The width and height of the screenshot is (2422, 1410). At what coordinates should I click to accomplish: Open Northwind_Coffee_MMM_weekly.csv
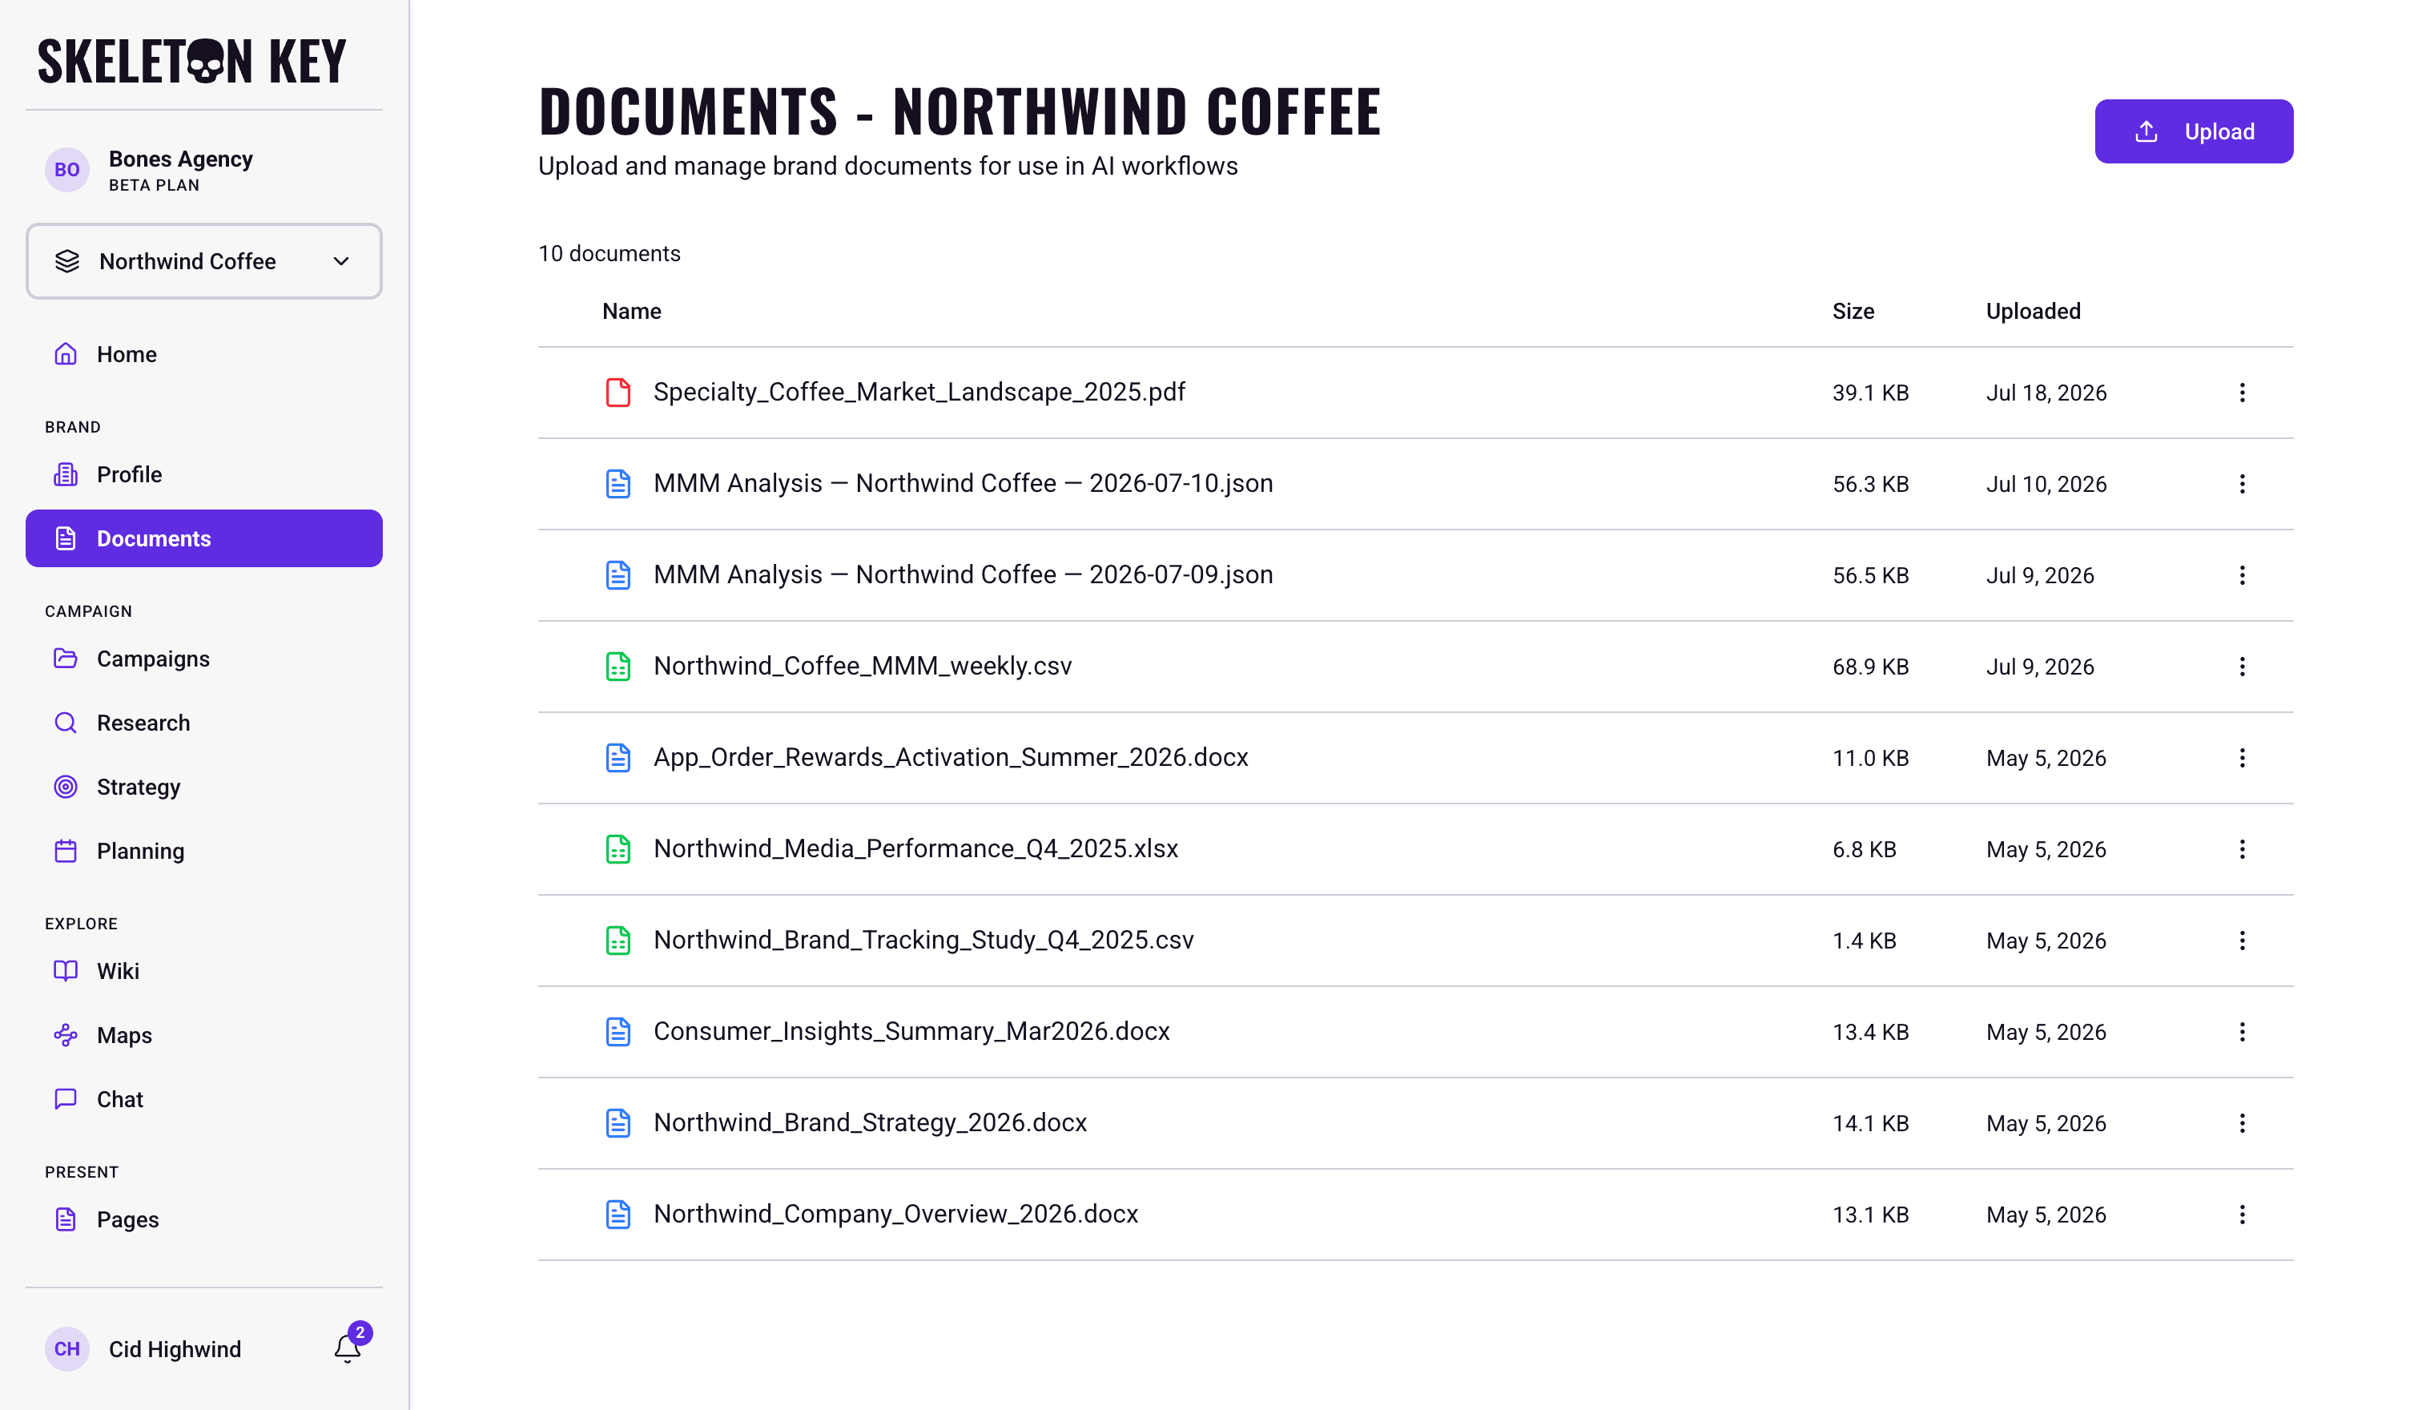(x=862, y=666)
